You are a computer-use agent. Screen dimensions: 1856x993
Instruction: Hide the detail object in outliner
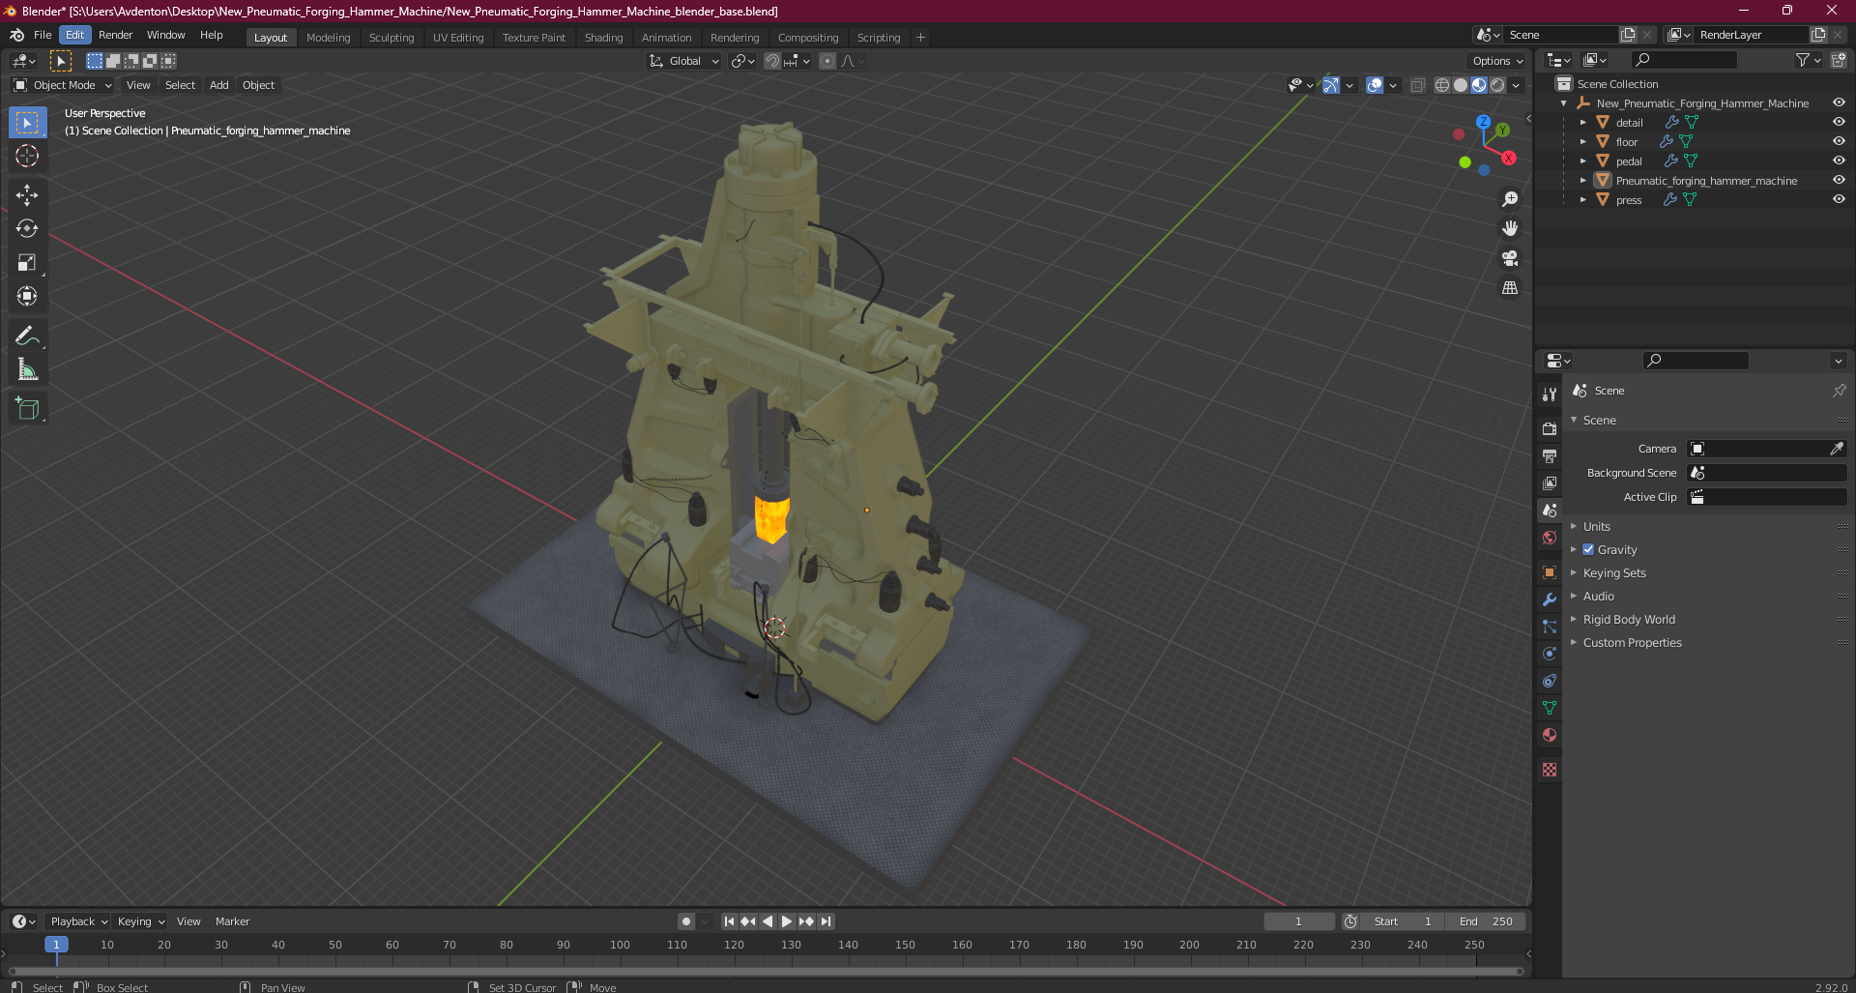[1839, 122]
